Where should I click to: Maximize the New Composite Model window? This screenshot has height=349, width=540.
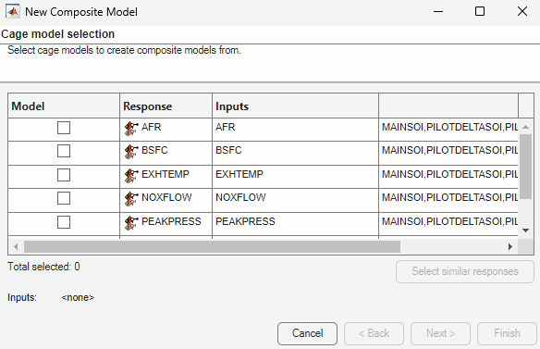tap(480, 12)
